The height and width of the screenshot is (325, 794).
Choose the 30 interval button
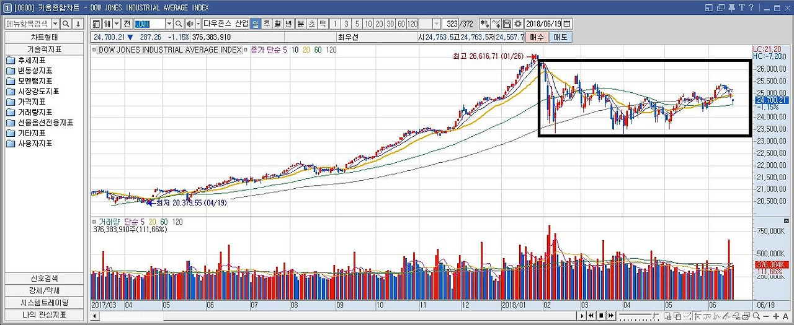390,24
